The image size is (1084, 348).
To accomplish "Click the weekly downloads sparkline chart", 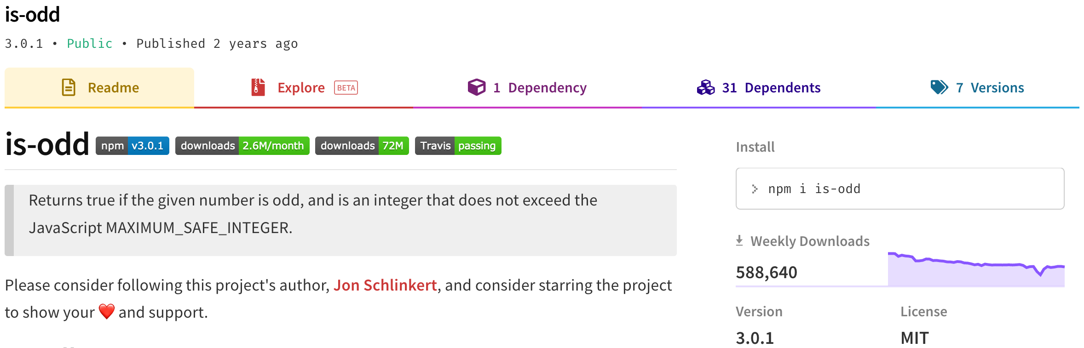I will 976,269.
